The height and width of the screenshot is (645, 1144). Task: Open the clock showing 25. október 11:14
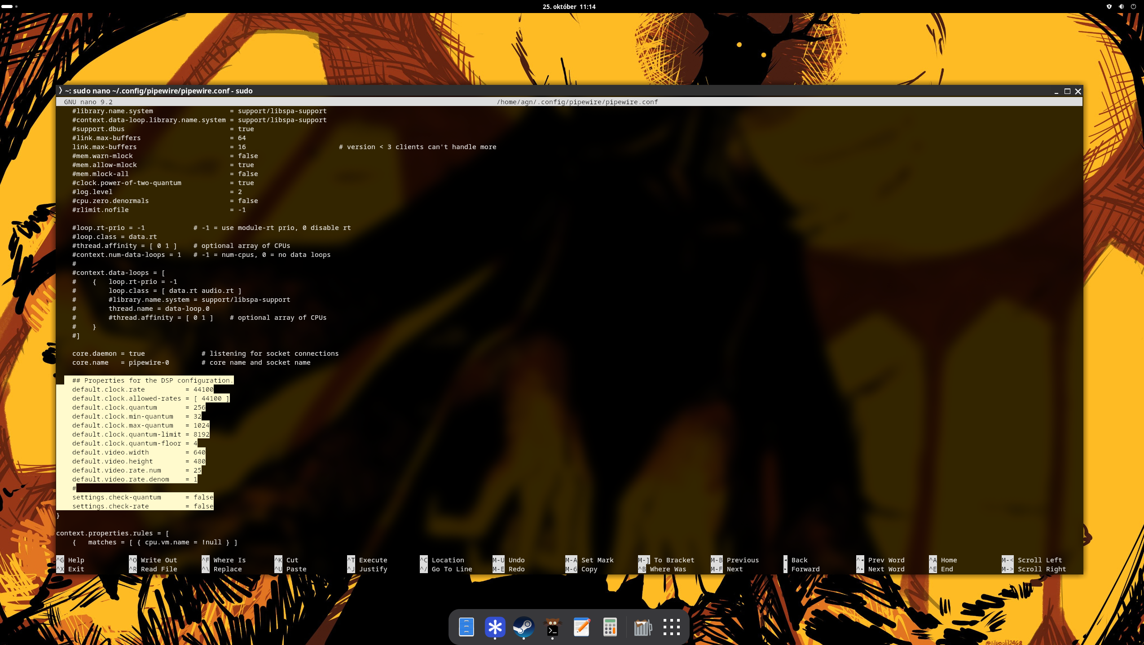[569, 7]
